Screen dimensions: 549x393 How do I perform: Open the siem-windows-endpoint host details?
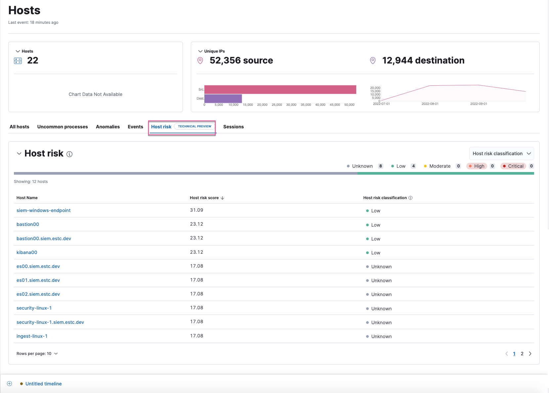[43, 210]
